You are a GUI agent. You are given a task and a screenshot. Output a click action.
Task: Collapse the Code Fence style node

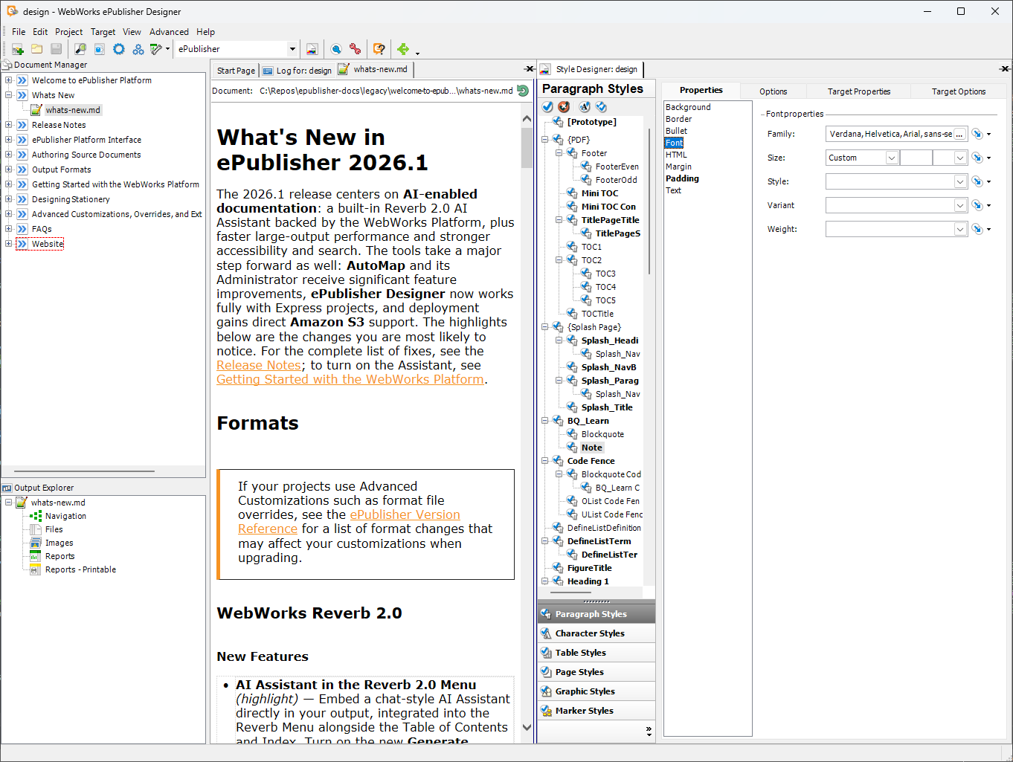544,461
